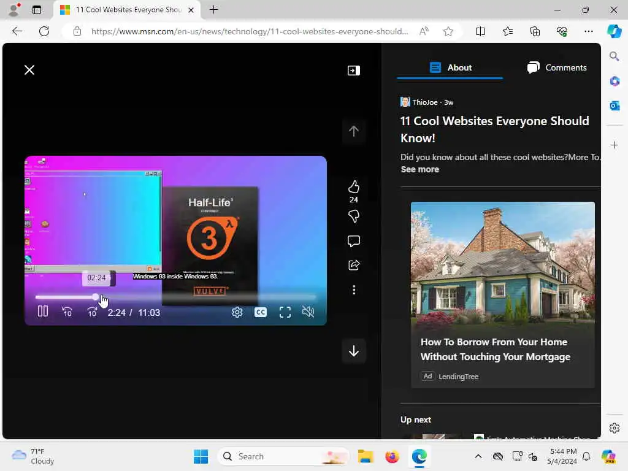Image resolution: width=628 pixels, height=471 pixels.
Task: Open Copilot in Edge sidebar
Action: pos(614,31)
